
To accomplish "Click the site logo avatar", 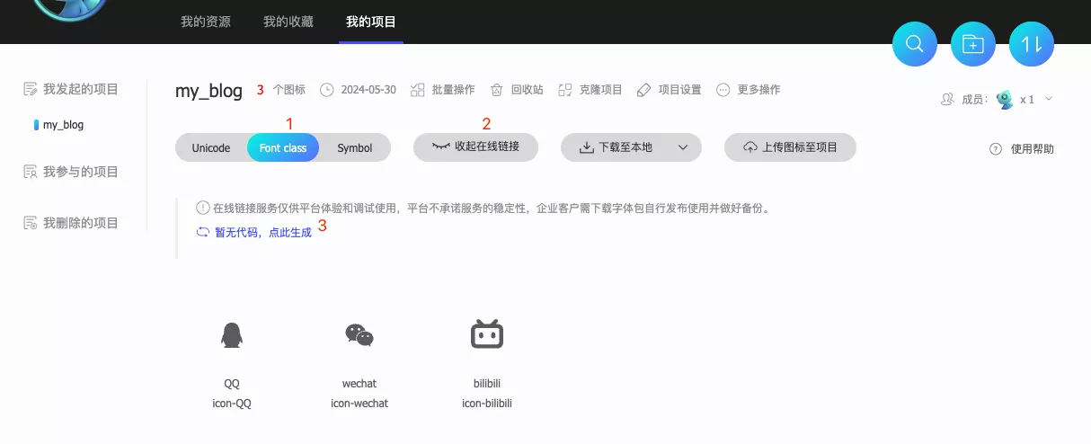I will (x=69, y=9).
